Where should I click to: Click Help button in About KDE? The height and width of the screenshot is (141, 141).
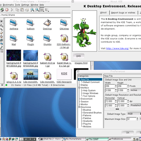[x=79, y=56]
